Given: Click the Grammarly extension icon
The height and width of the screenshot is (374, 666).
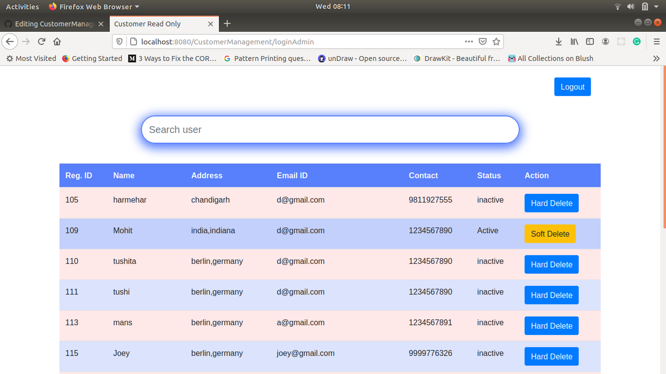Looking at the screenshot, I should tap(636, 42).
